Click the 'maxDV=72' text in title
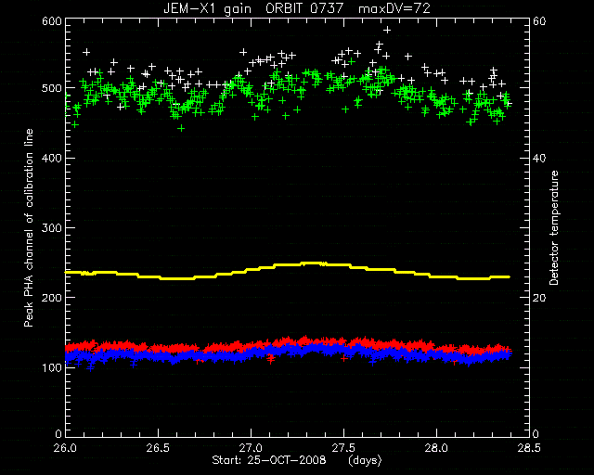The height and width of the screenshot is (475, 594). pos(394,8)
